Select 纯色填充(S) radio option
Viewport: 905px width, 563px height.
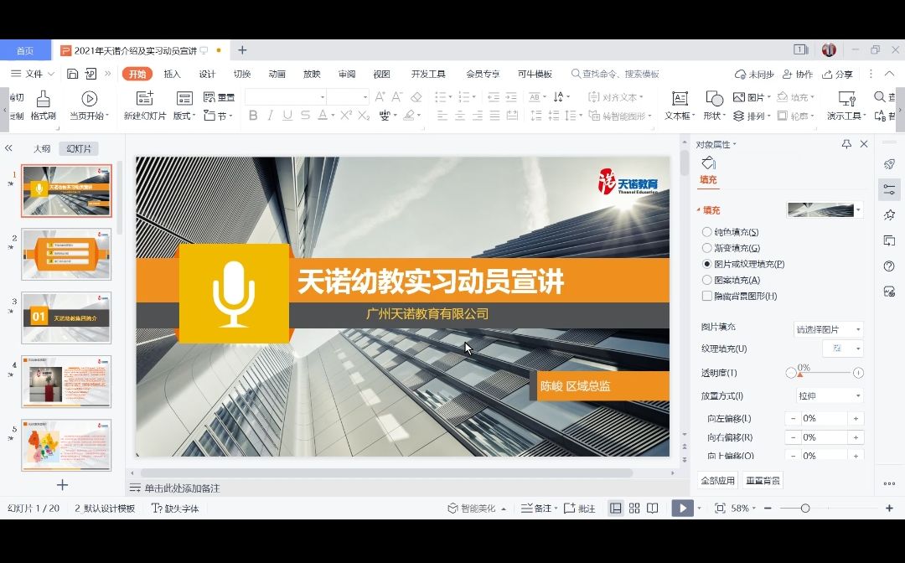tap(706, 232)
